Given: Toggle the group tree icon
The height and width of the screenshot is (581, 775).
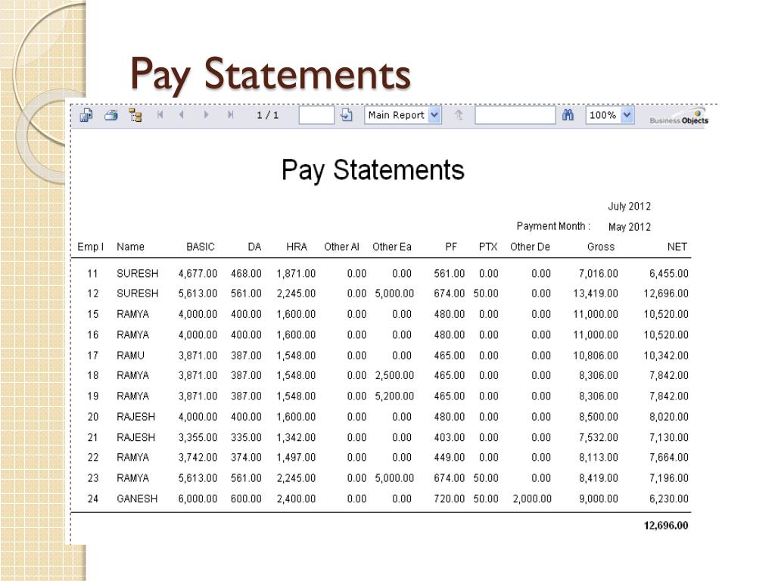Looking at the screenshot, I should (135, 115).
